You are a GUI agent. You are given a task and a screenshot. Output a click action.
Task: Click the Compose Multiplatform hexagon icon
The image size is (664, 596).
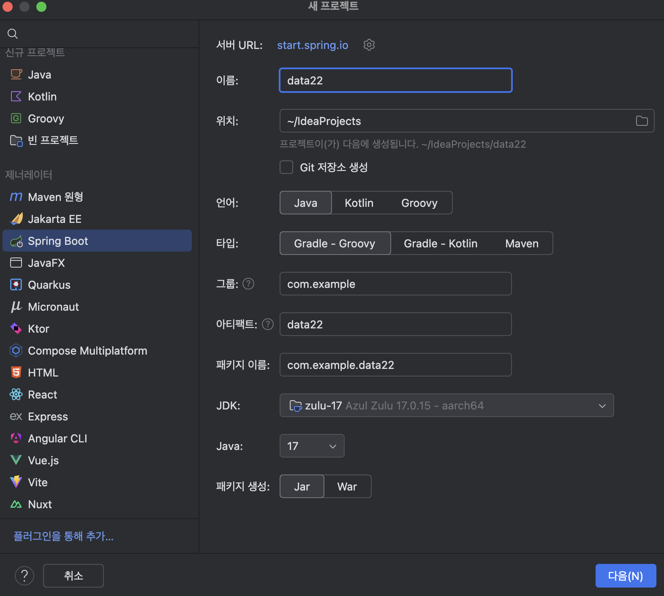[x=16, y=351]
